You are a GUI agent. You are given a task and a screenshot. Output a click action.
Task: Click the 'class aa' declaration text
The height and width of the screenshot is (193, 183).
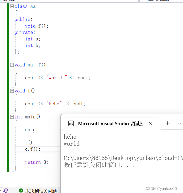pyautogui.click(x=25, y=6)
